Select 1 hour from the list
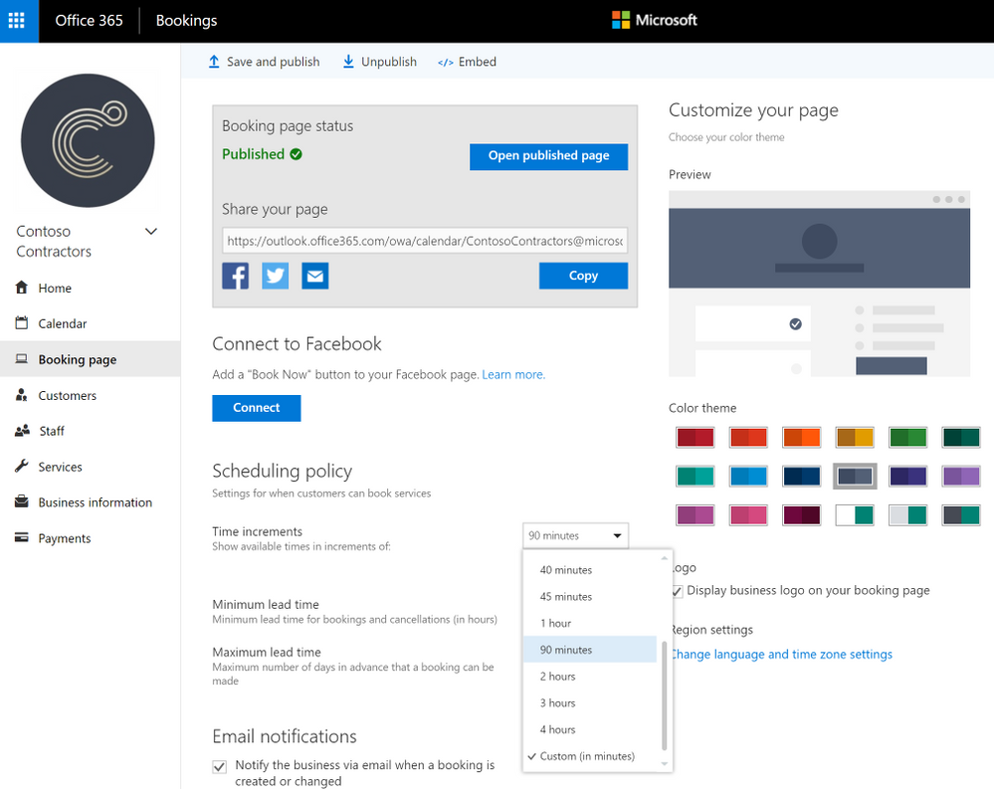Viewport: 994px width, 789px height. click(590, 623)
